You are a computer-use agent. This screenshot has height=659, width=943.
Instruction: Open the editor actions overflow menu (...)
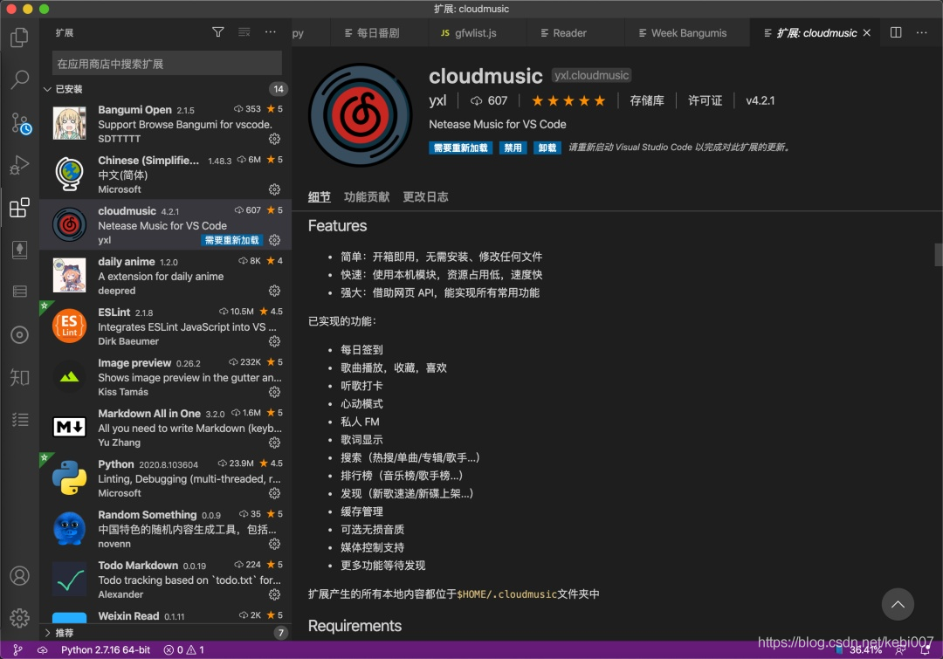point(922,31)
